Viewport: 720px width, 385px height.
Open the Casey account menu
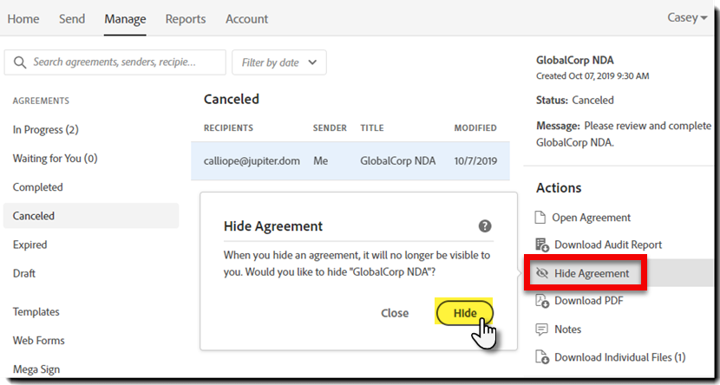687,18
